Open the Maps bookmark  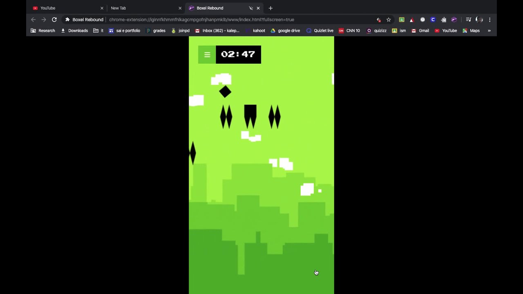coord(471,31)
